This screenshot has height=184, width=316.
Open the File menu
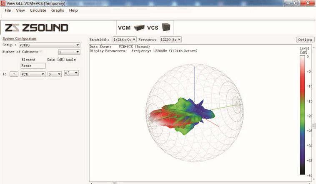8,10
